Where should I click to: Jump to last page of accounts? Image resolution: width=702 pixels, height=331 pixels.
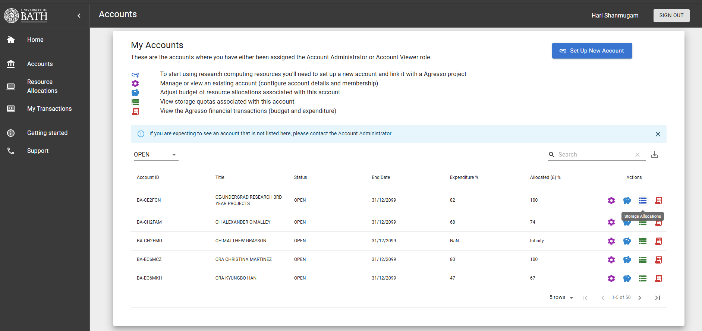click(658, 298)
